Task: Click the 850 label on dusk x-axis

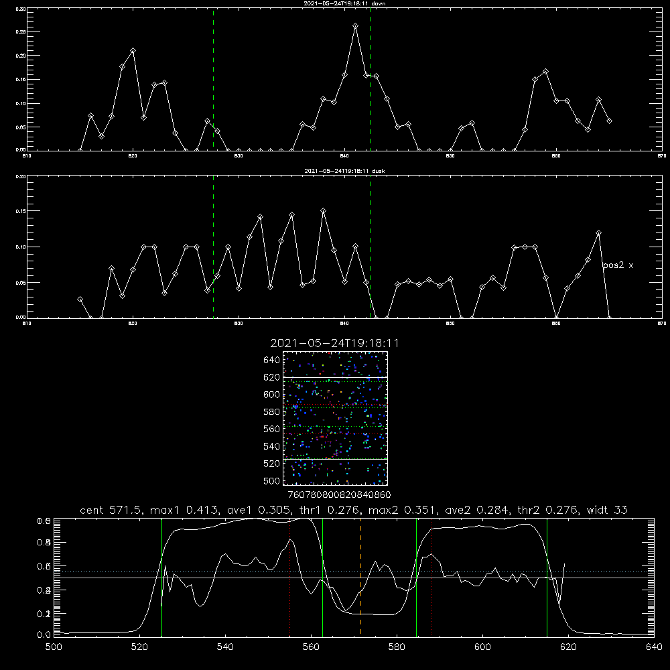Action: [450, 324]
